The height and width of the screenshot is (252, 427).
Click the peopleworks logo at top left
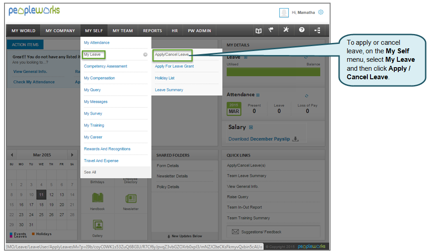[x=34, y=11]
